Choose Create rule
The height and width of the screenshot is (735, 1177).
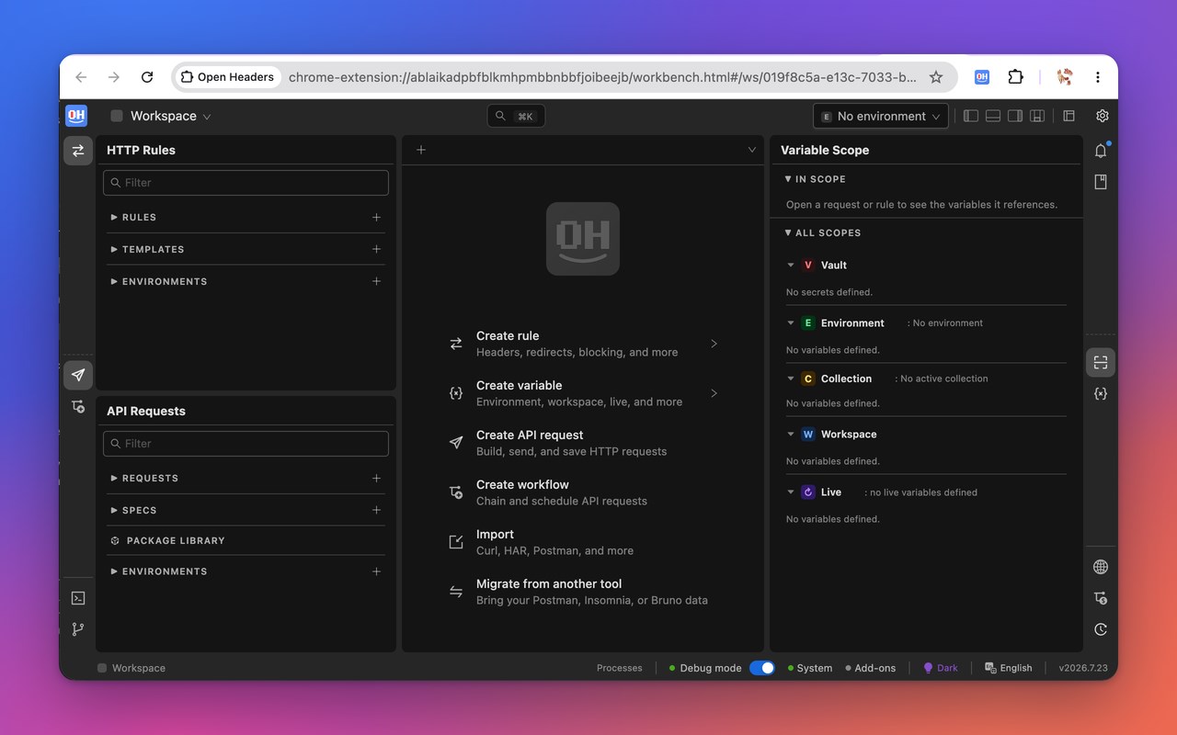coord(582,344)
